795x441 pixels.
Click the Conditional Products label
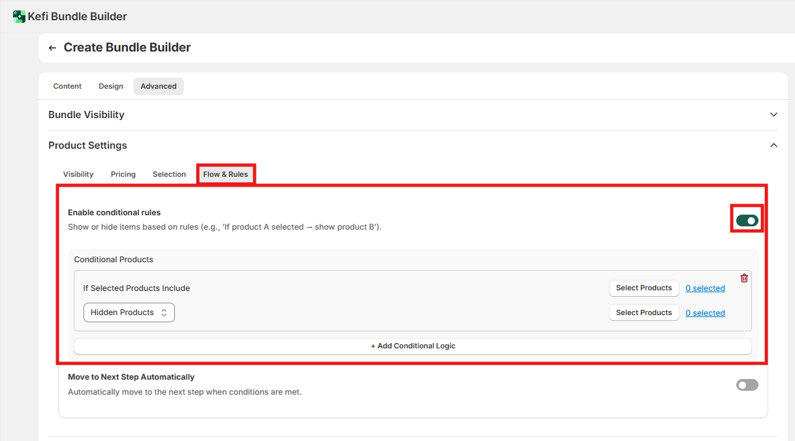[114, 260]
